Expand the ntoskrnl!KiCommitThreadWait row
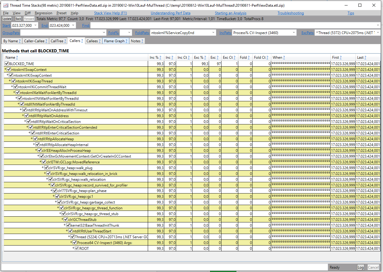The width and height of the screenshot is (383, 272). coord(12,87)
